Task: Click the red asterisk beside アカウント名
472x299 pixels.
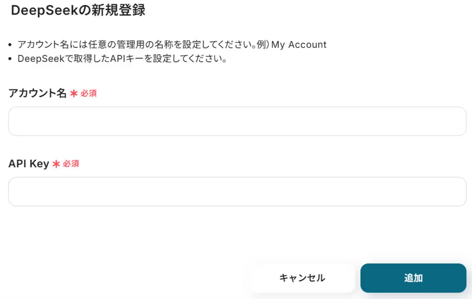Action: [x=74, y=93]
